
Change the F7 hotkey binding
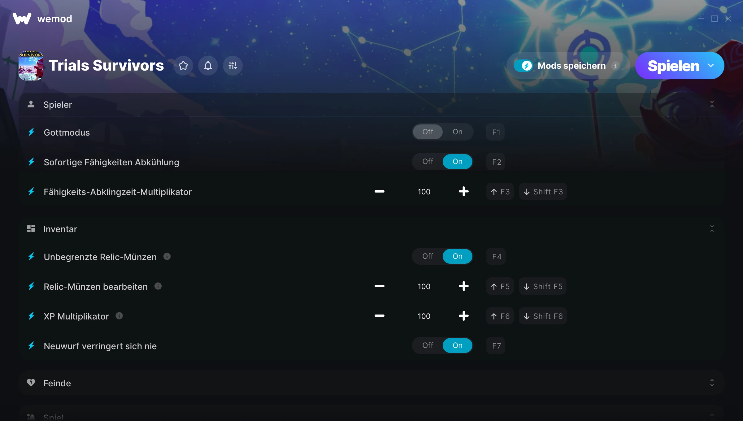(x=496, y=346)
